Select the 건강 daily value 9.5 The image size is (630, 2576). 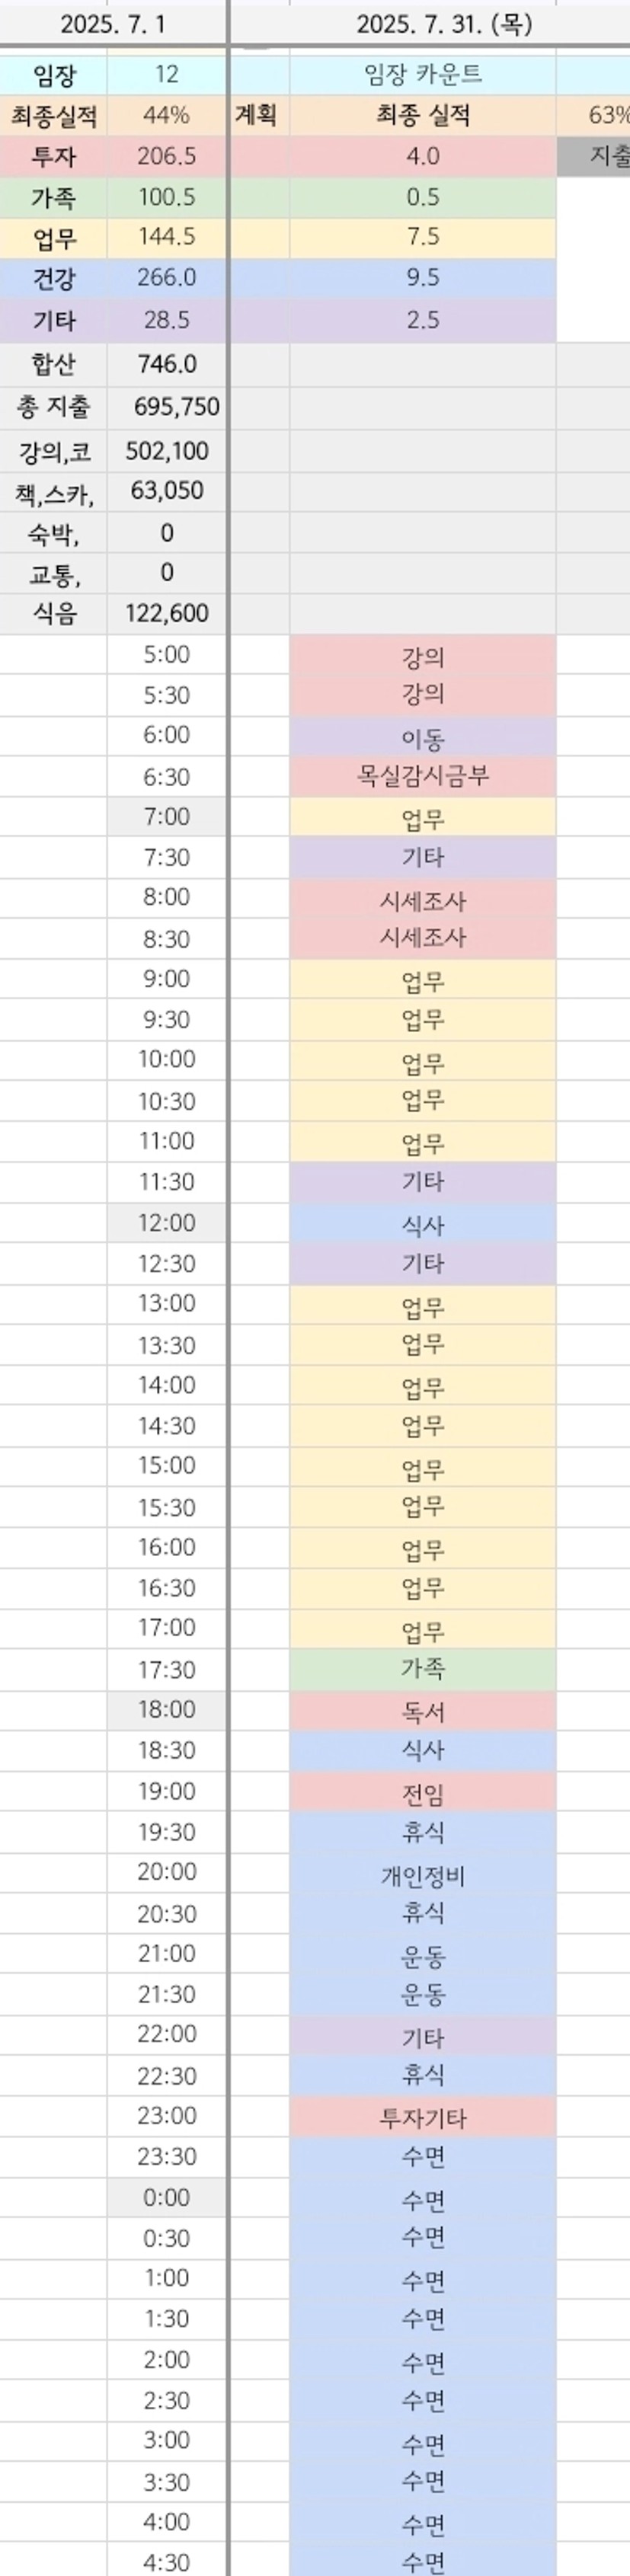coord(423,278)
